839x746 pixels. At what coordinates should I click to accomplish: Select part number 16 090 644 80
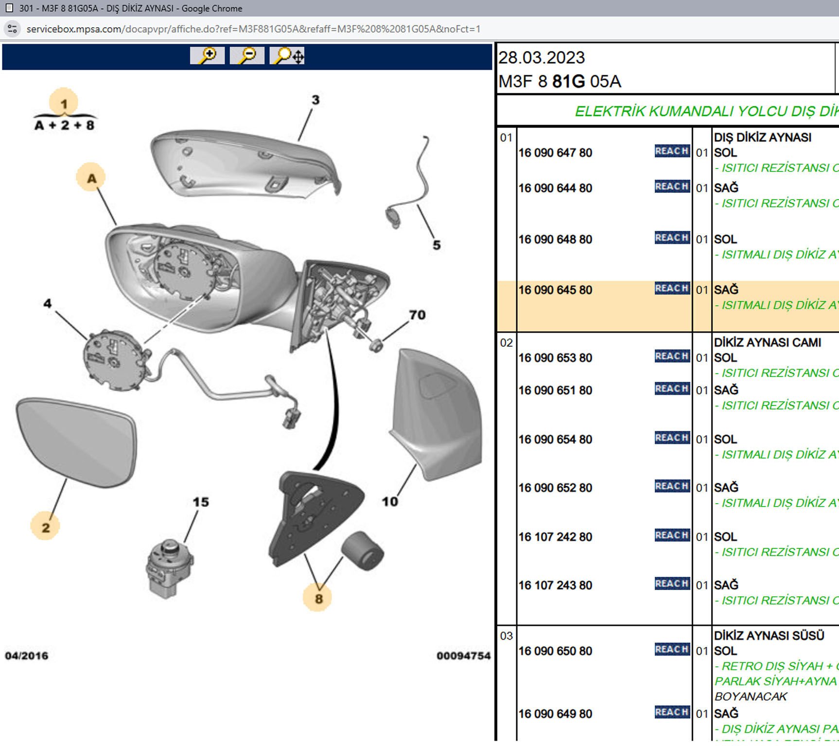(x=555, y=188)
